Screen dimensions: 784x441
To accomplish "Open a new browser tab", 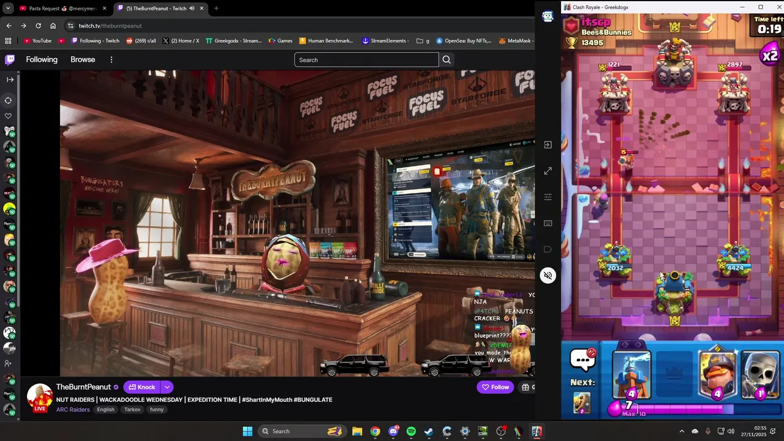I will pyautogui.click(x=216, y=9).
